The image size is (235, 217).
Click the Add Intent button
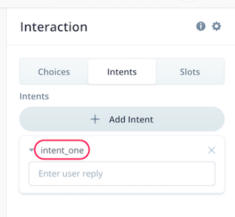pyautogui.click(x=122, y=120)
